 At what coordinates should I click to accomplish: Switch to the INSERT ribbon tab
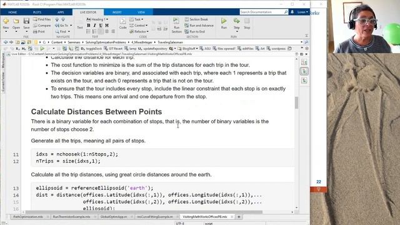point(117,12)
